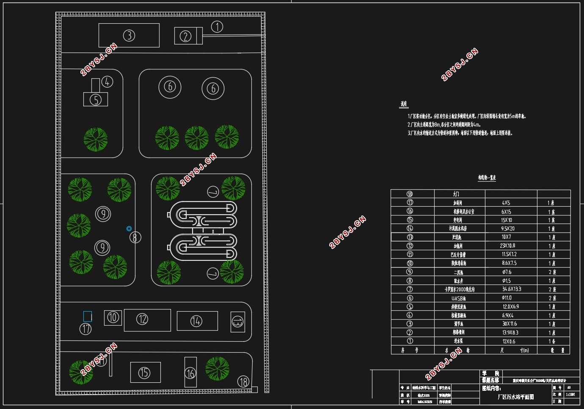Select circled marker 1 in the site plan
Viewport: 584px width, 409px height.
pos(217,27)
